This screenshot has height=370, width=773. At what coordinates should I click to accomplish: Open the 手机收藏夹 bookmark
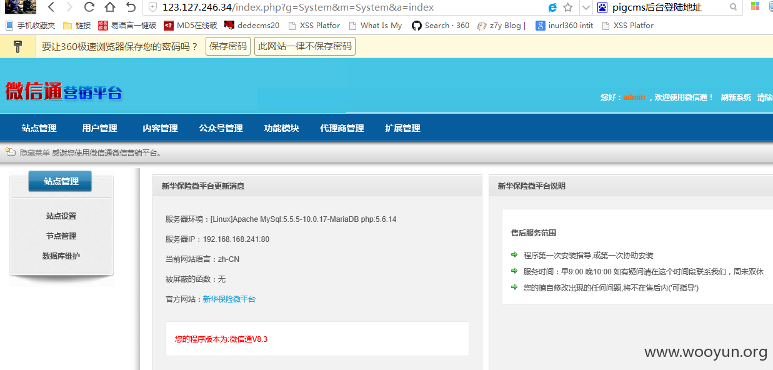pos(30,26)
